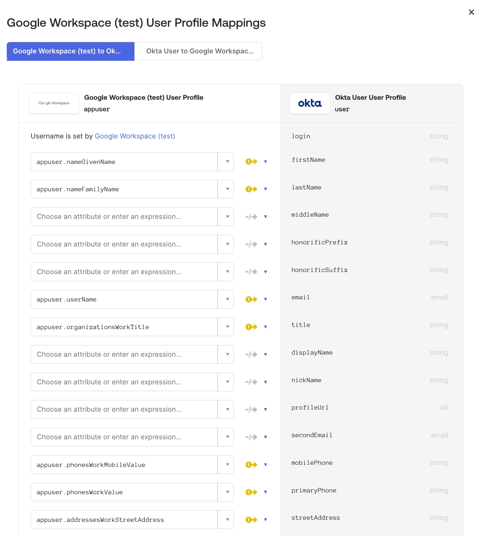Click the yellow mapping arrow icon for email
Viewport: 485px width, 536px height.
coord(251,299)
